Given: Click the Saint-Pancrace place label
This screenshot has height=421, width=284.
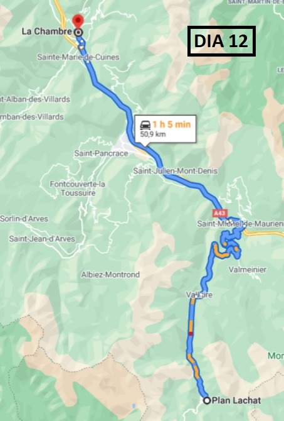Looking at the screenshot, I should (102, 153).
